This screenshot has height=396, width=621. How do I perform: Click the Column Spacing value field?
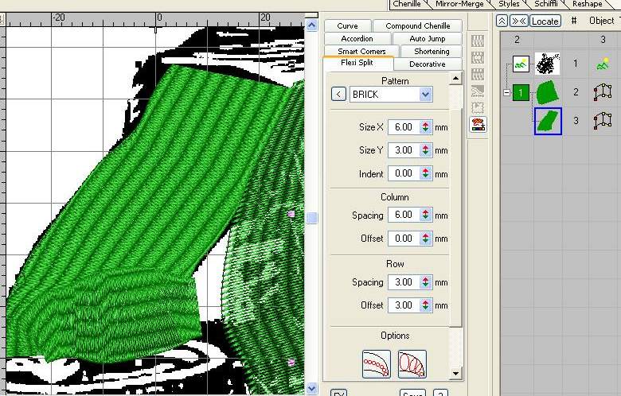coord(404,215)
